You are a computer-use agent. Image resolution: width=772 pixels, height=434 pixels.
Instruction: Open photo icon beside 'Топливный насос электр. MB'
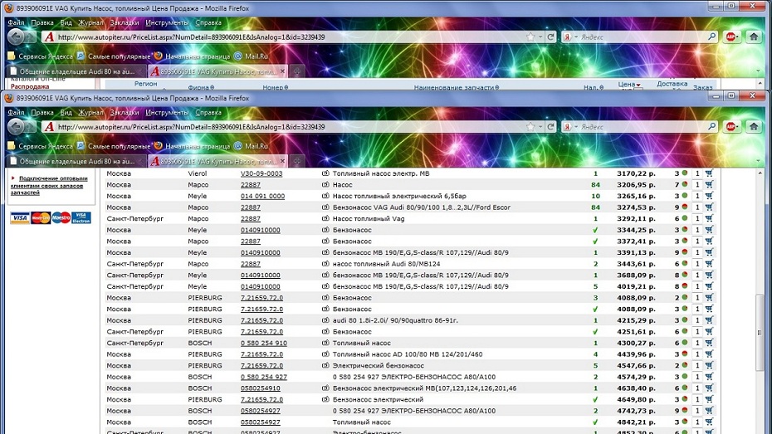click(x=325, y=173)
